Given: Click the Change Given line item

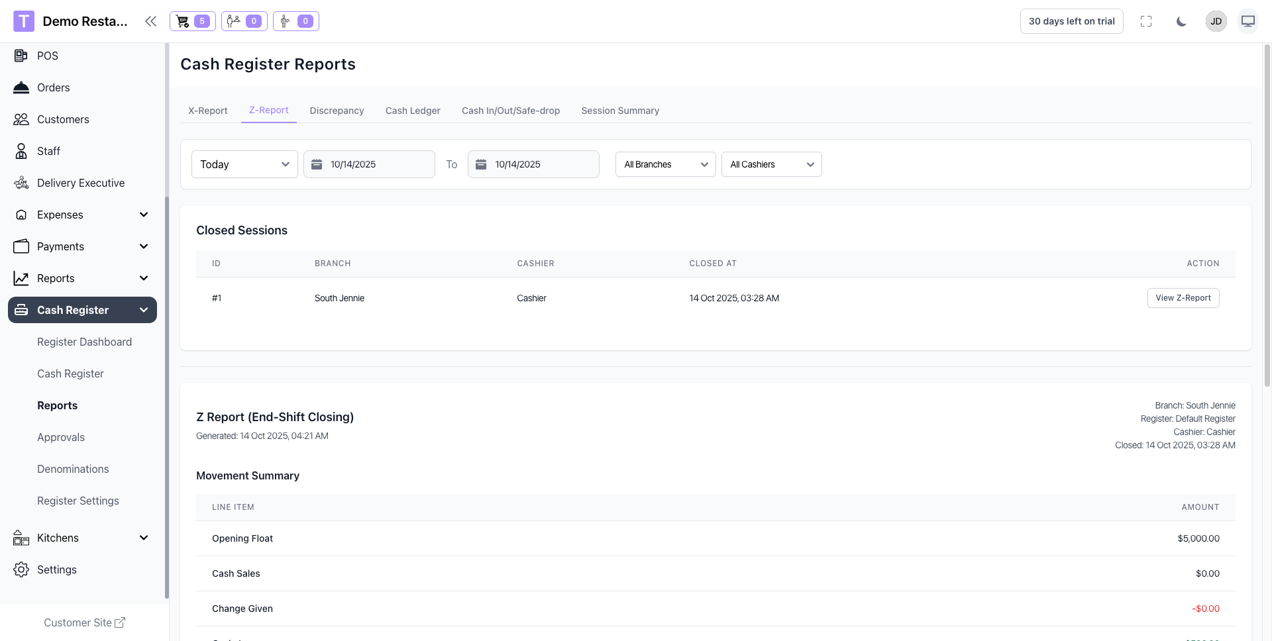Looking at the screenshot, I should (242, 609).
